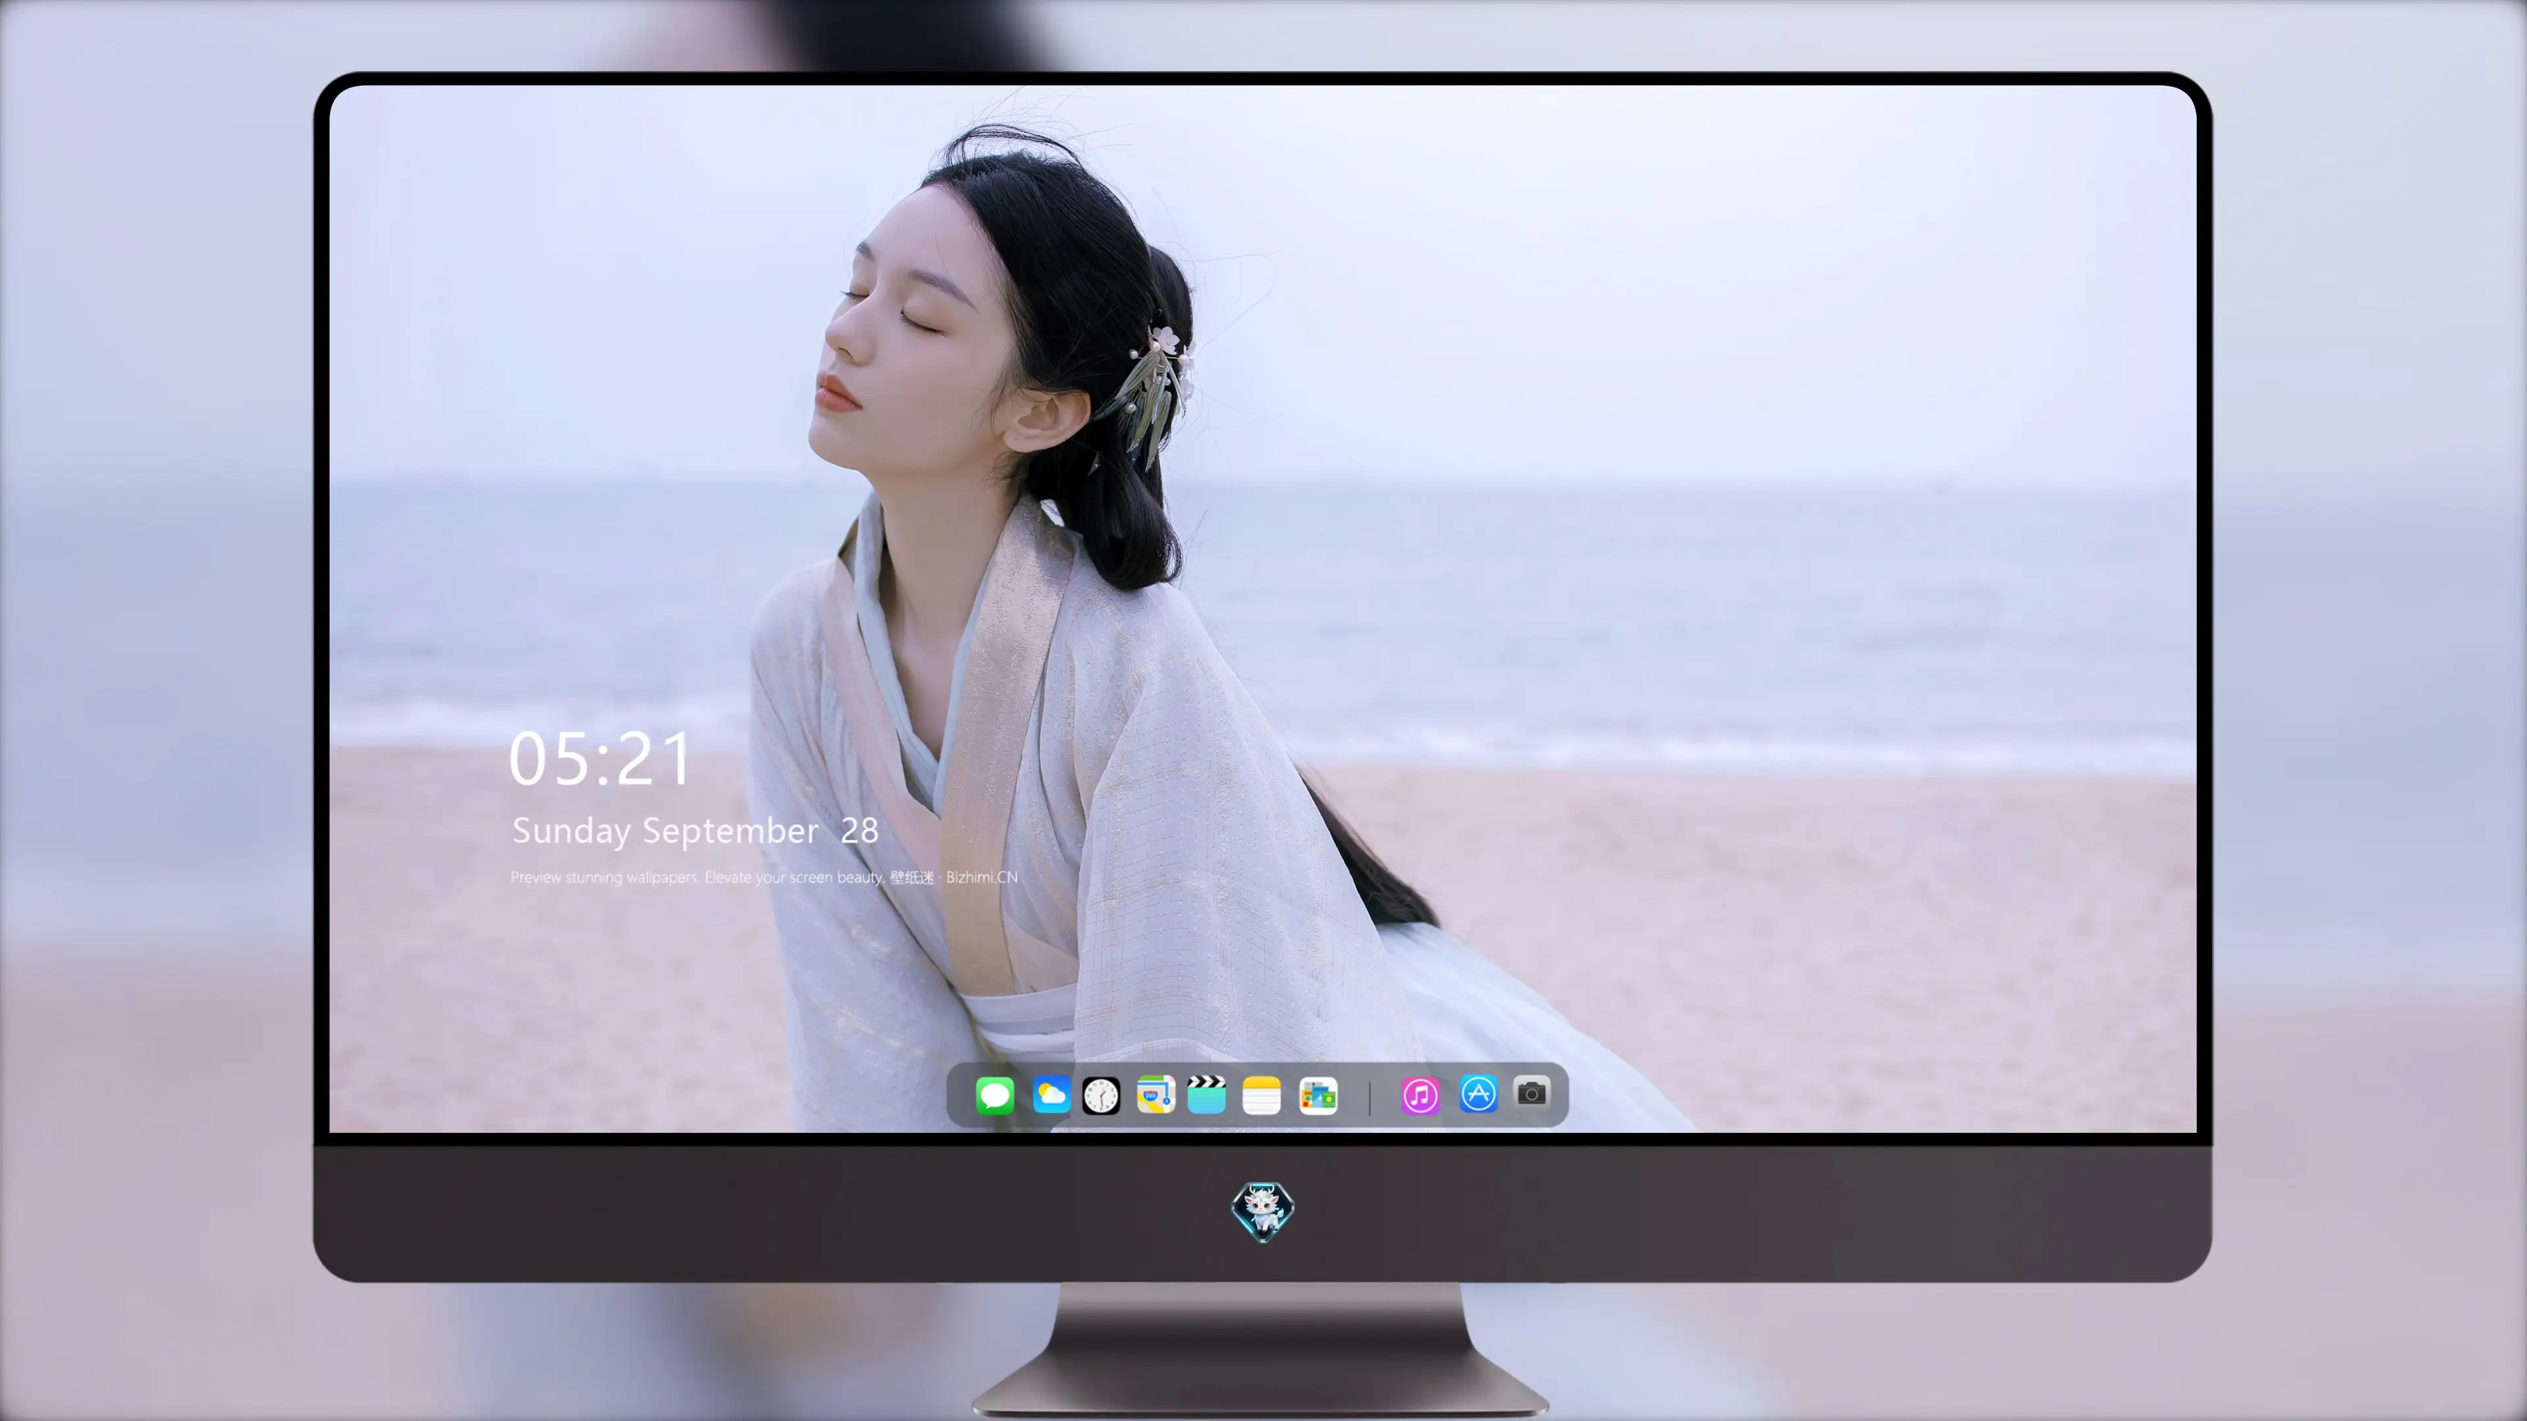This screenshot has width=2527, height=1421.
Task: Open the blue App Store icon
Action: click(1478, 1093)
